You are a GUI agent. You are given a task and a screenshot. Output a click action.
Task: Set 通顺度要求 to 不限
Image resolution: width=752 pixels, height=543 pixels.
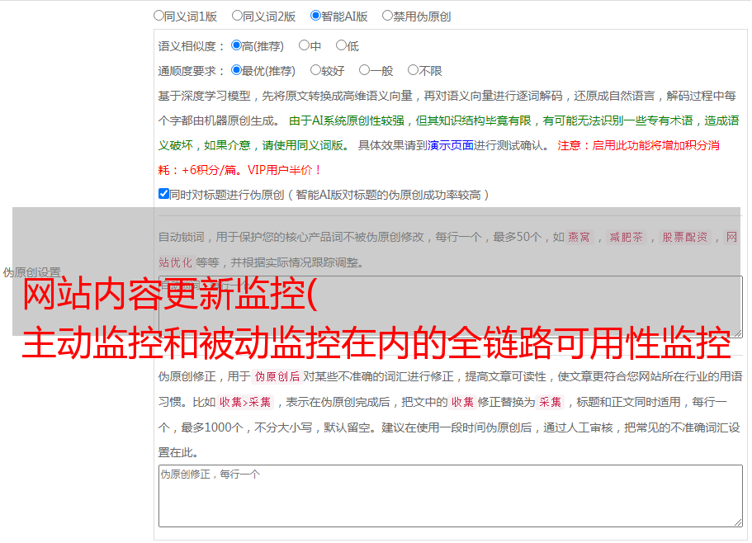click(413, 70)
